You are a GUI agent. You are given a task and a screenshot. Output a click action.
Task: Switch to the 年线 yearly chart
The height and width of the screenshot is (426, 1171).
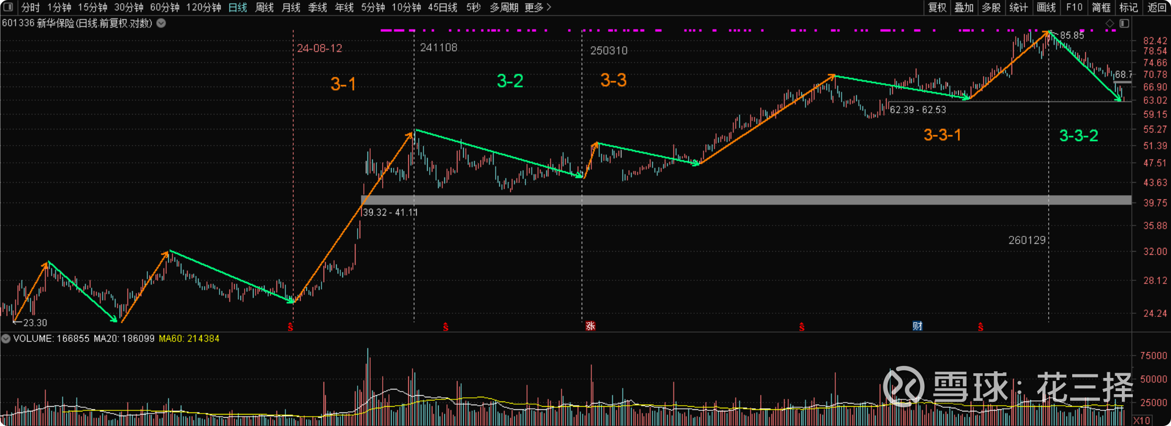click(x=344, y=7)
